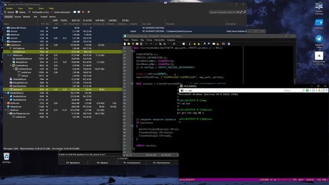Collapse the thunderbird.exe parent node

(x=6, y=93)
